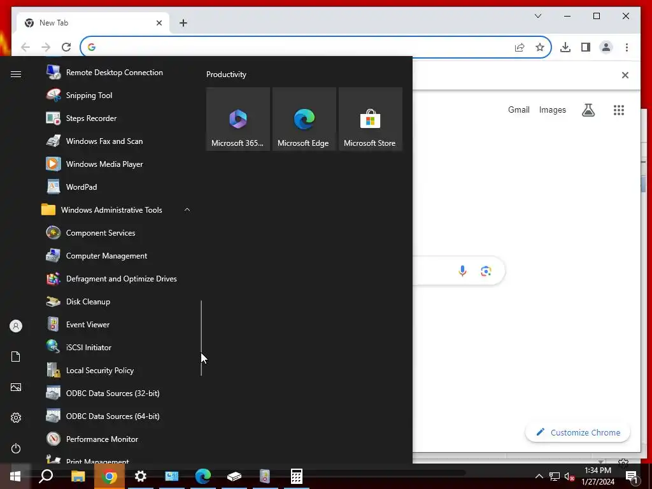This screenshot has height=489, width=652.
Task: Open Chrome three-dot menu
Action: click(627, 47)
